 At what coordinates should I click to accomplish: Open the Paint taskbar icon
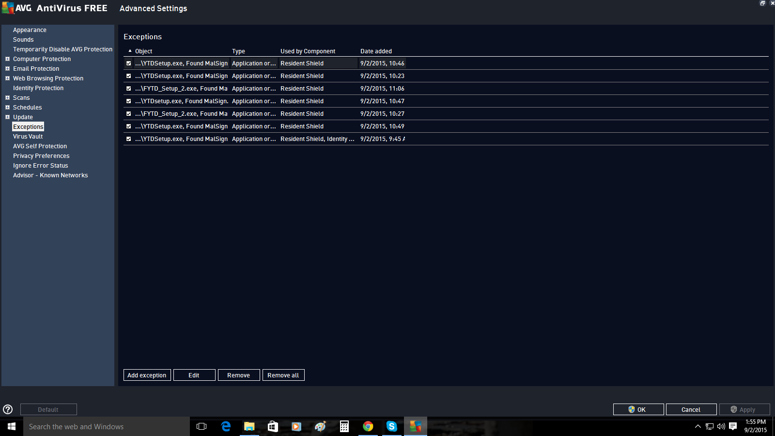point(320,426)
